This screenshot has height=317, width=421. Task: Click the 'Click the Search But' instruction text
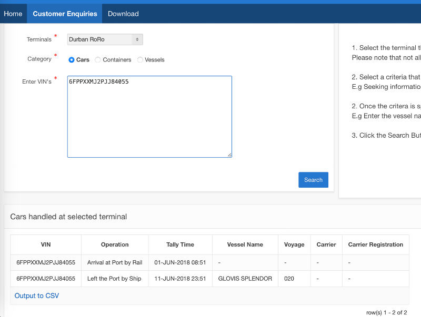(386, 136)
